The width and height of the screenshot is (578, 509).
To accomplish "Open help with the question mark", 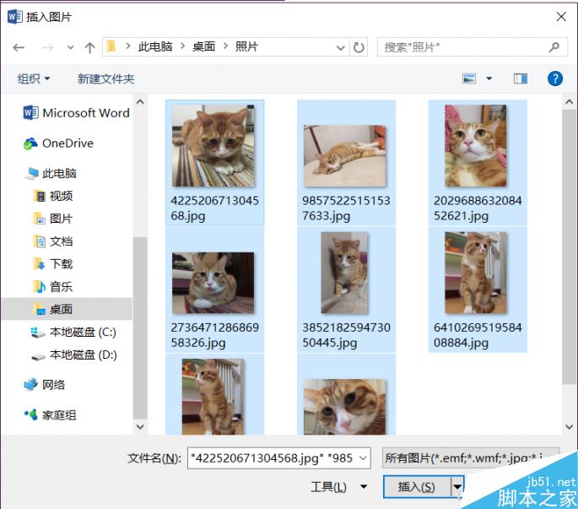I will pyautogui.click(x=554, y=79).
